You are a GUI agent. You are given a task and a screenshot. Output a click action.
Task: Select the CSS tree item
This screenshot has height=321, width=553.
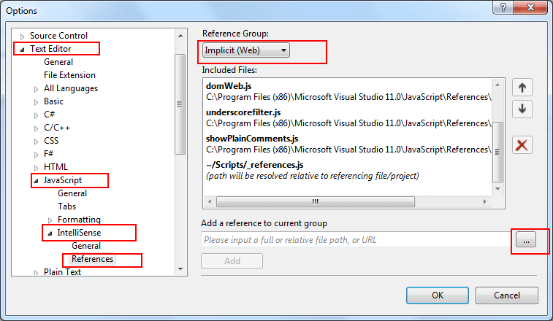[x=51, y=141]
